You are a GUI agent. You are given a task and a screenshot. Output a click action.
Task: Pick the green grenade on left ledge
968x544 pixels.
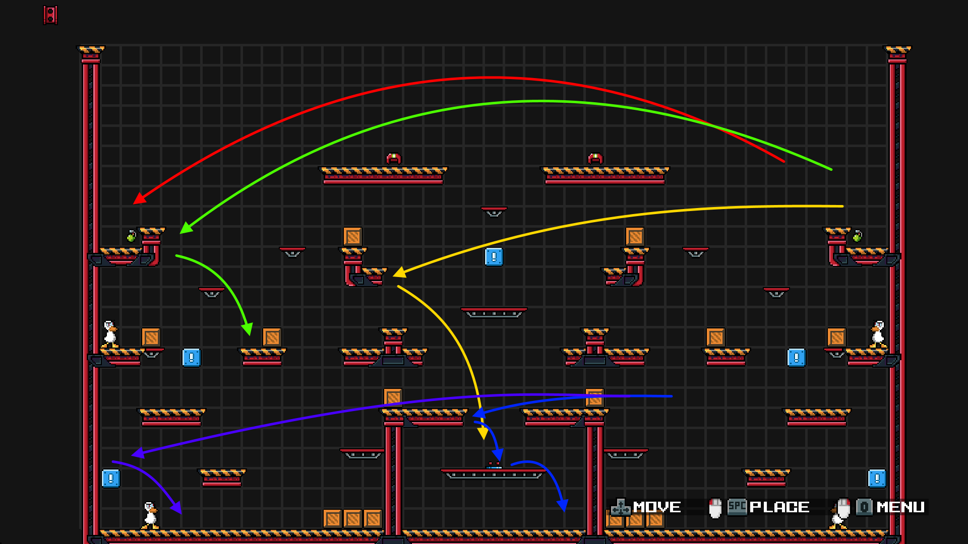132,236
